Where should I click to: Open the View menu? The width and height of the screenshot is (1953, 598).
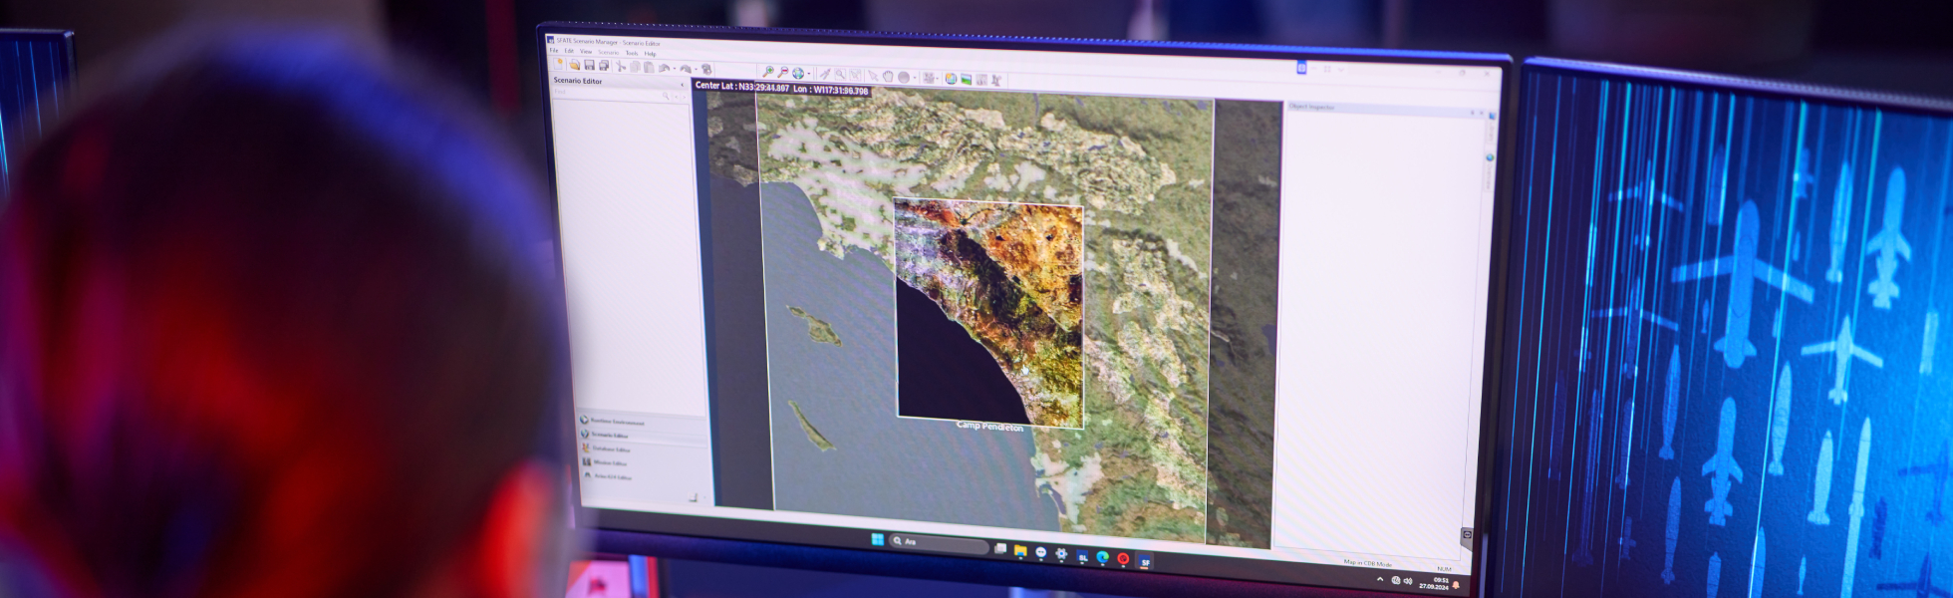(586, 52)
